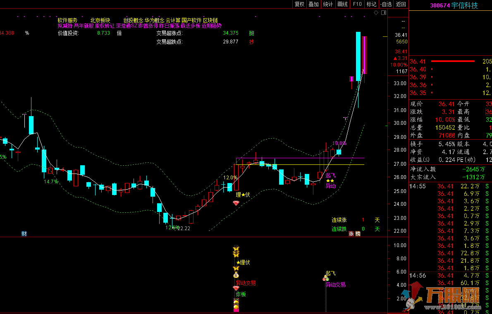Viewport: 492px width, 314px height.
Task: Click the red gem under 埋★伏 on the price chart
Action: (x=236, y=203)
